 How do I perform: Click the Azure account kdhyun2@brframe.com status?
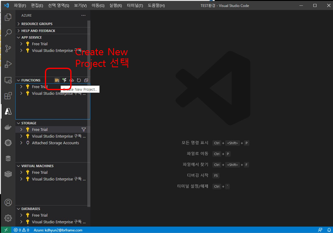coord(58,230)
